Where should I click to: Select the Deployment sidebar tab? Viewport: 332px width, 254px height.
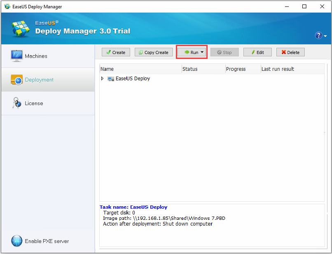[48, 79]
